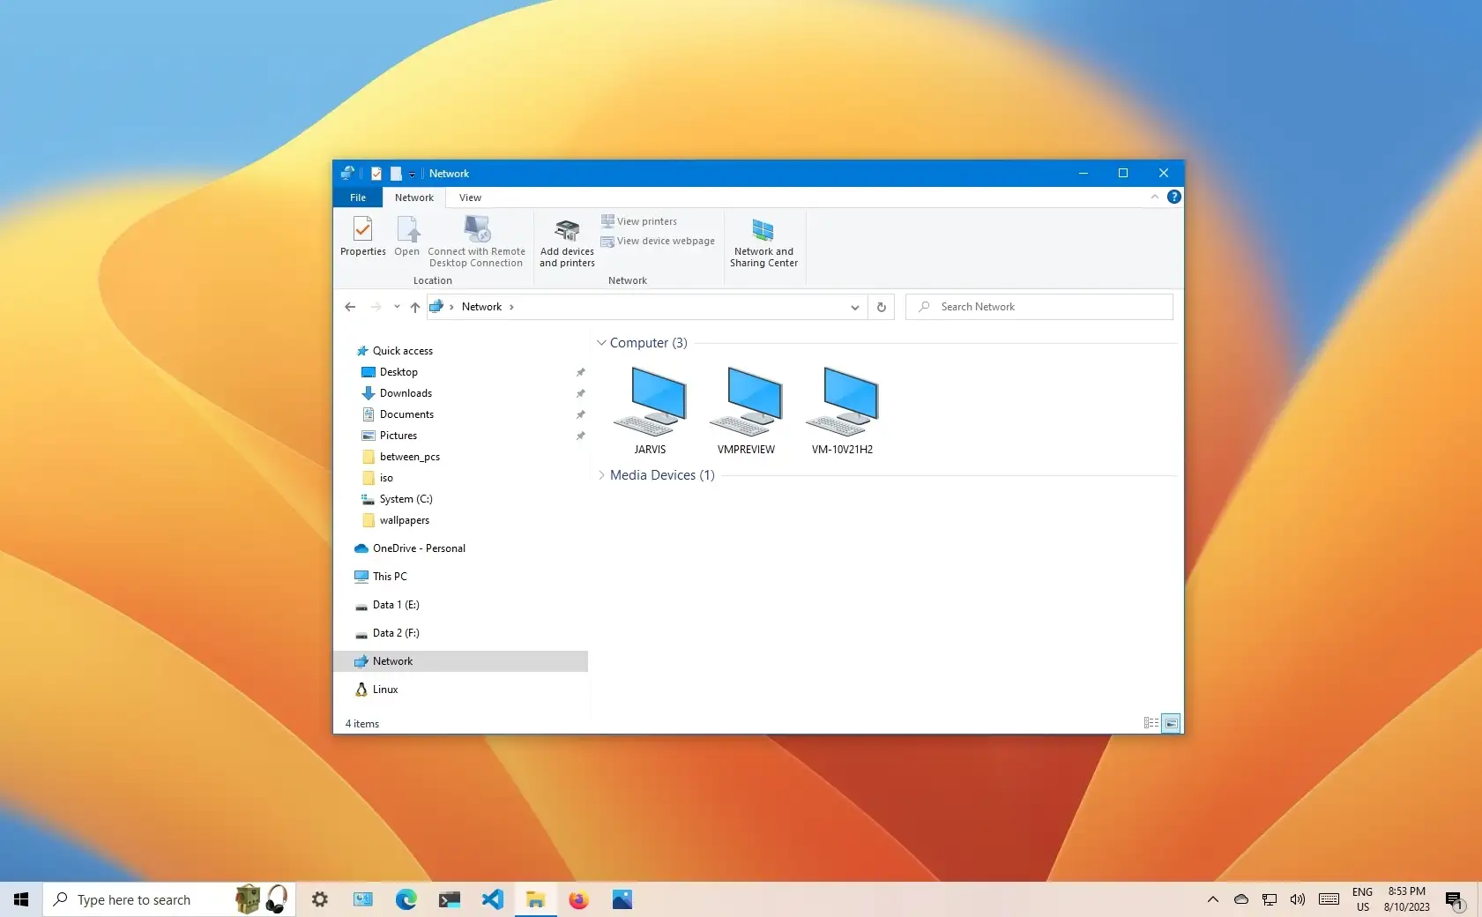This screenshot has height=917, width=1482.
Task: Open Visual Studio Code from taskbar
Action: pos(492,899)
